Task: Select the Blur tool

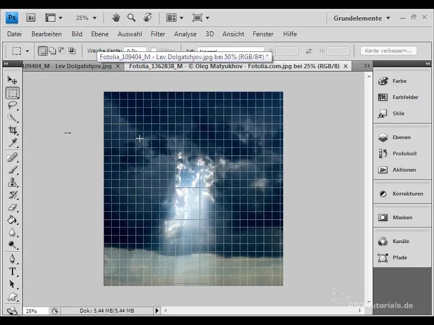Action: pyautogui.click(x=12, y=232)
